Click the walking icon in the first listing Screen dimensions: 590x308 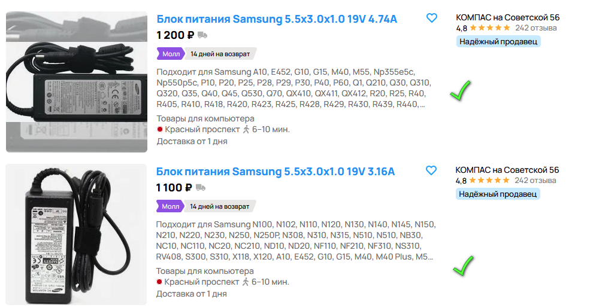(x=246, y=130)
